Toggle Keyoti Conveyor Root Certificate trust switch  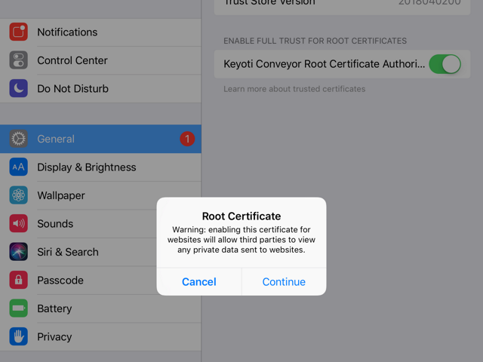445,64
